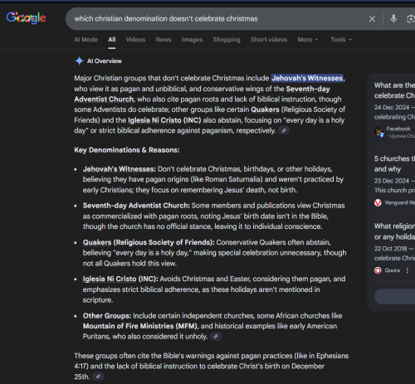Switch to the AI Mode tab

coord(85,40)
